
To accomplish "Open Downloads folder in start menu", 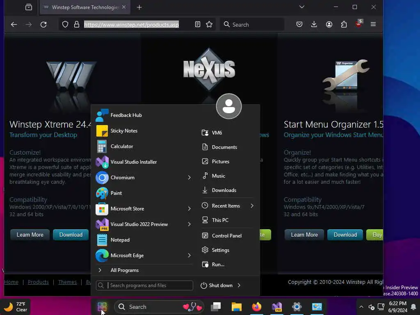I will [227, 190].
